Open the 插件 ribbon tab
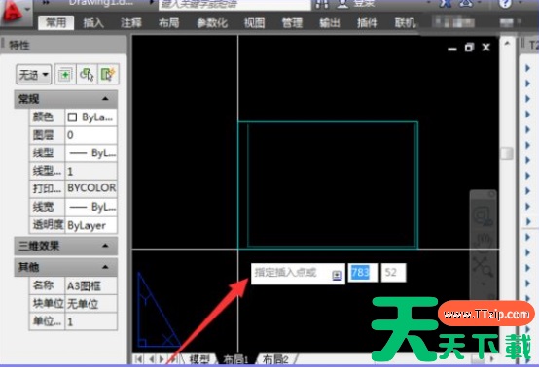 367,23
